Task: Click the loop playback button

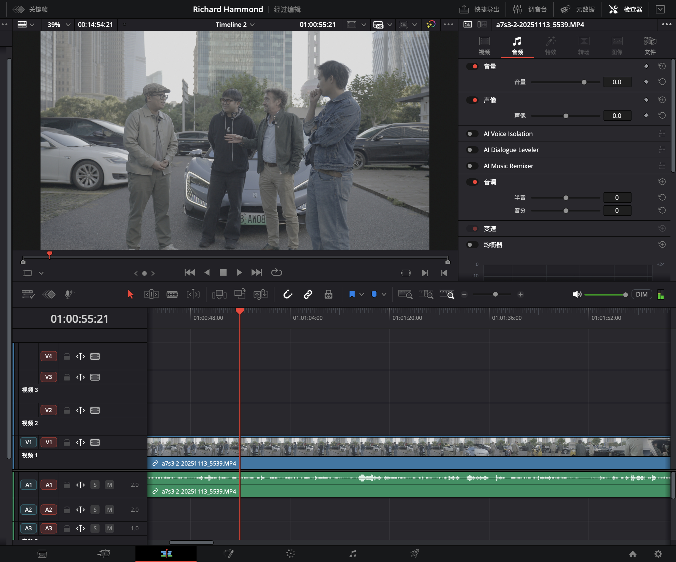Action: coord(276,273)
